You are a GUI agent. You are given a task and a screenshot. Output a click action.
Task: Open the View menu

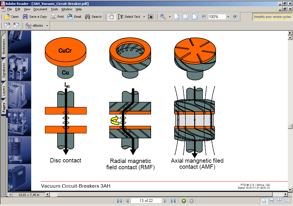[27, 9]
